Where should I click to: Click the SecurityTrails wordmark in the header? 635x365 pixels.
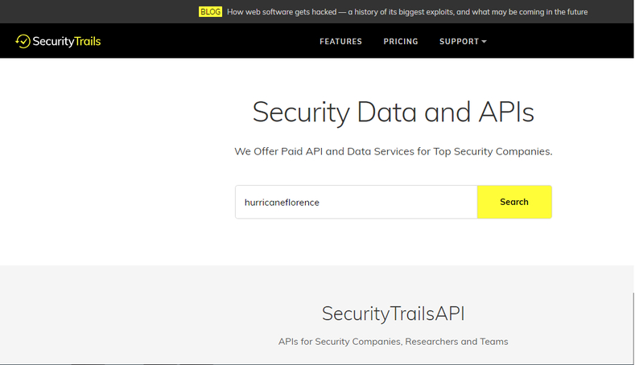click(x=67, y=41)
